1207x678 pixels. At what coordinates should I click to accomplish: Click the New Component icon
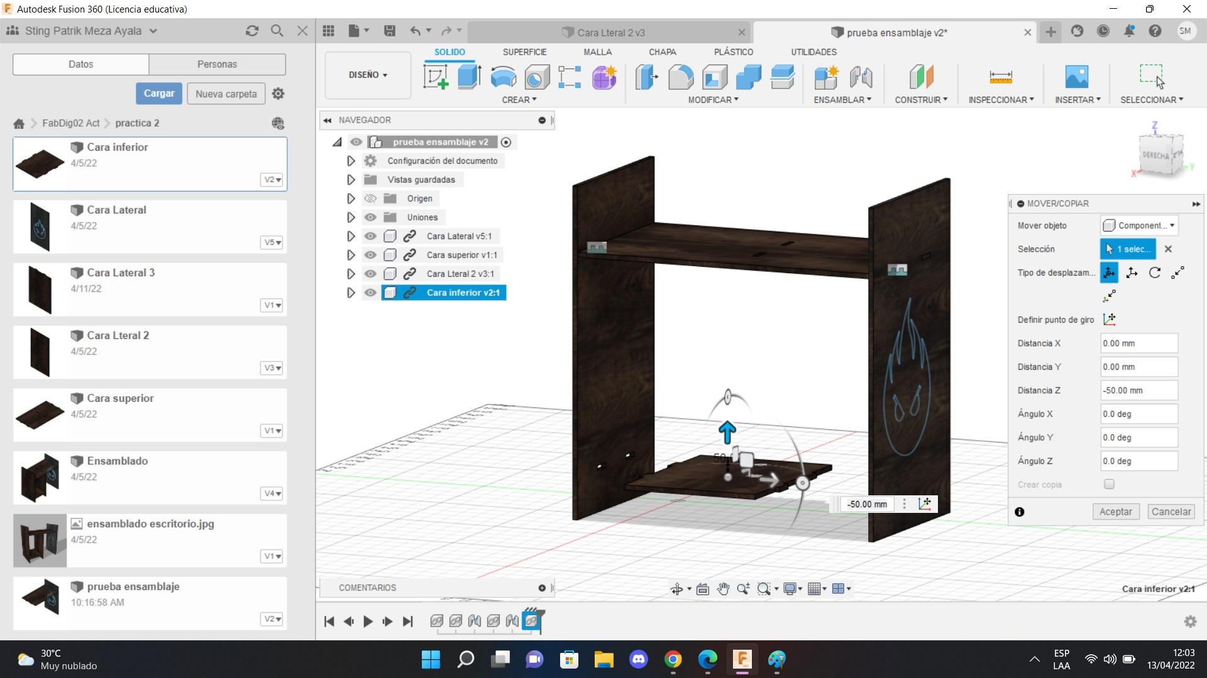[826, 77]
